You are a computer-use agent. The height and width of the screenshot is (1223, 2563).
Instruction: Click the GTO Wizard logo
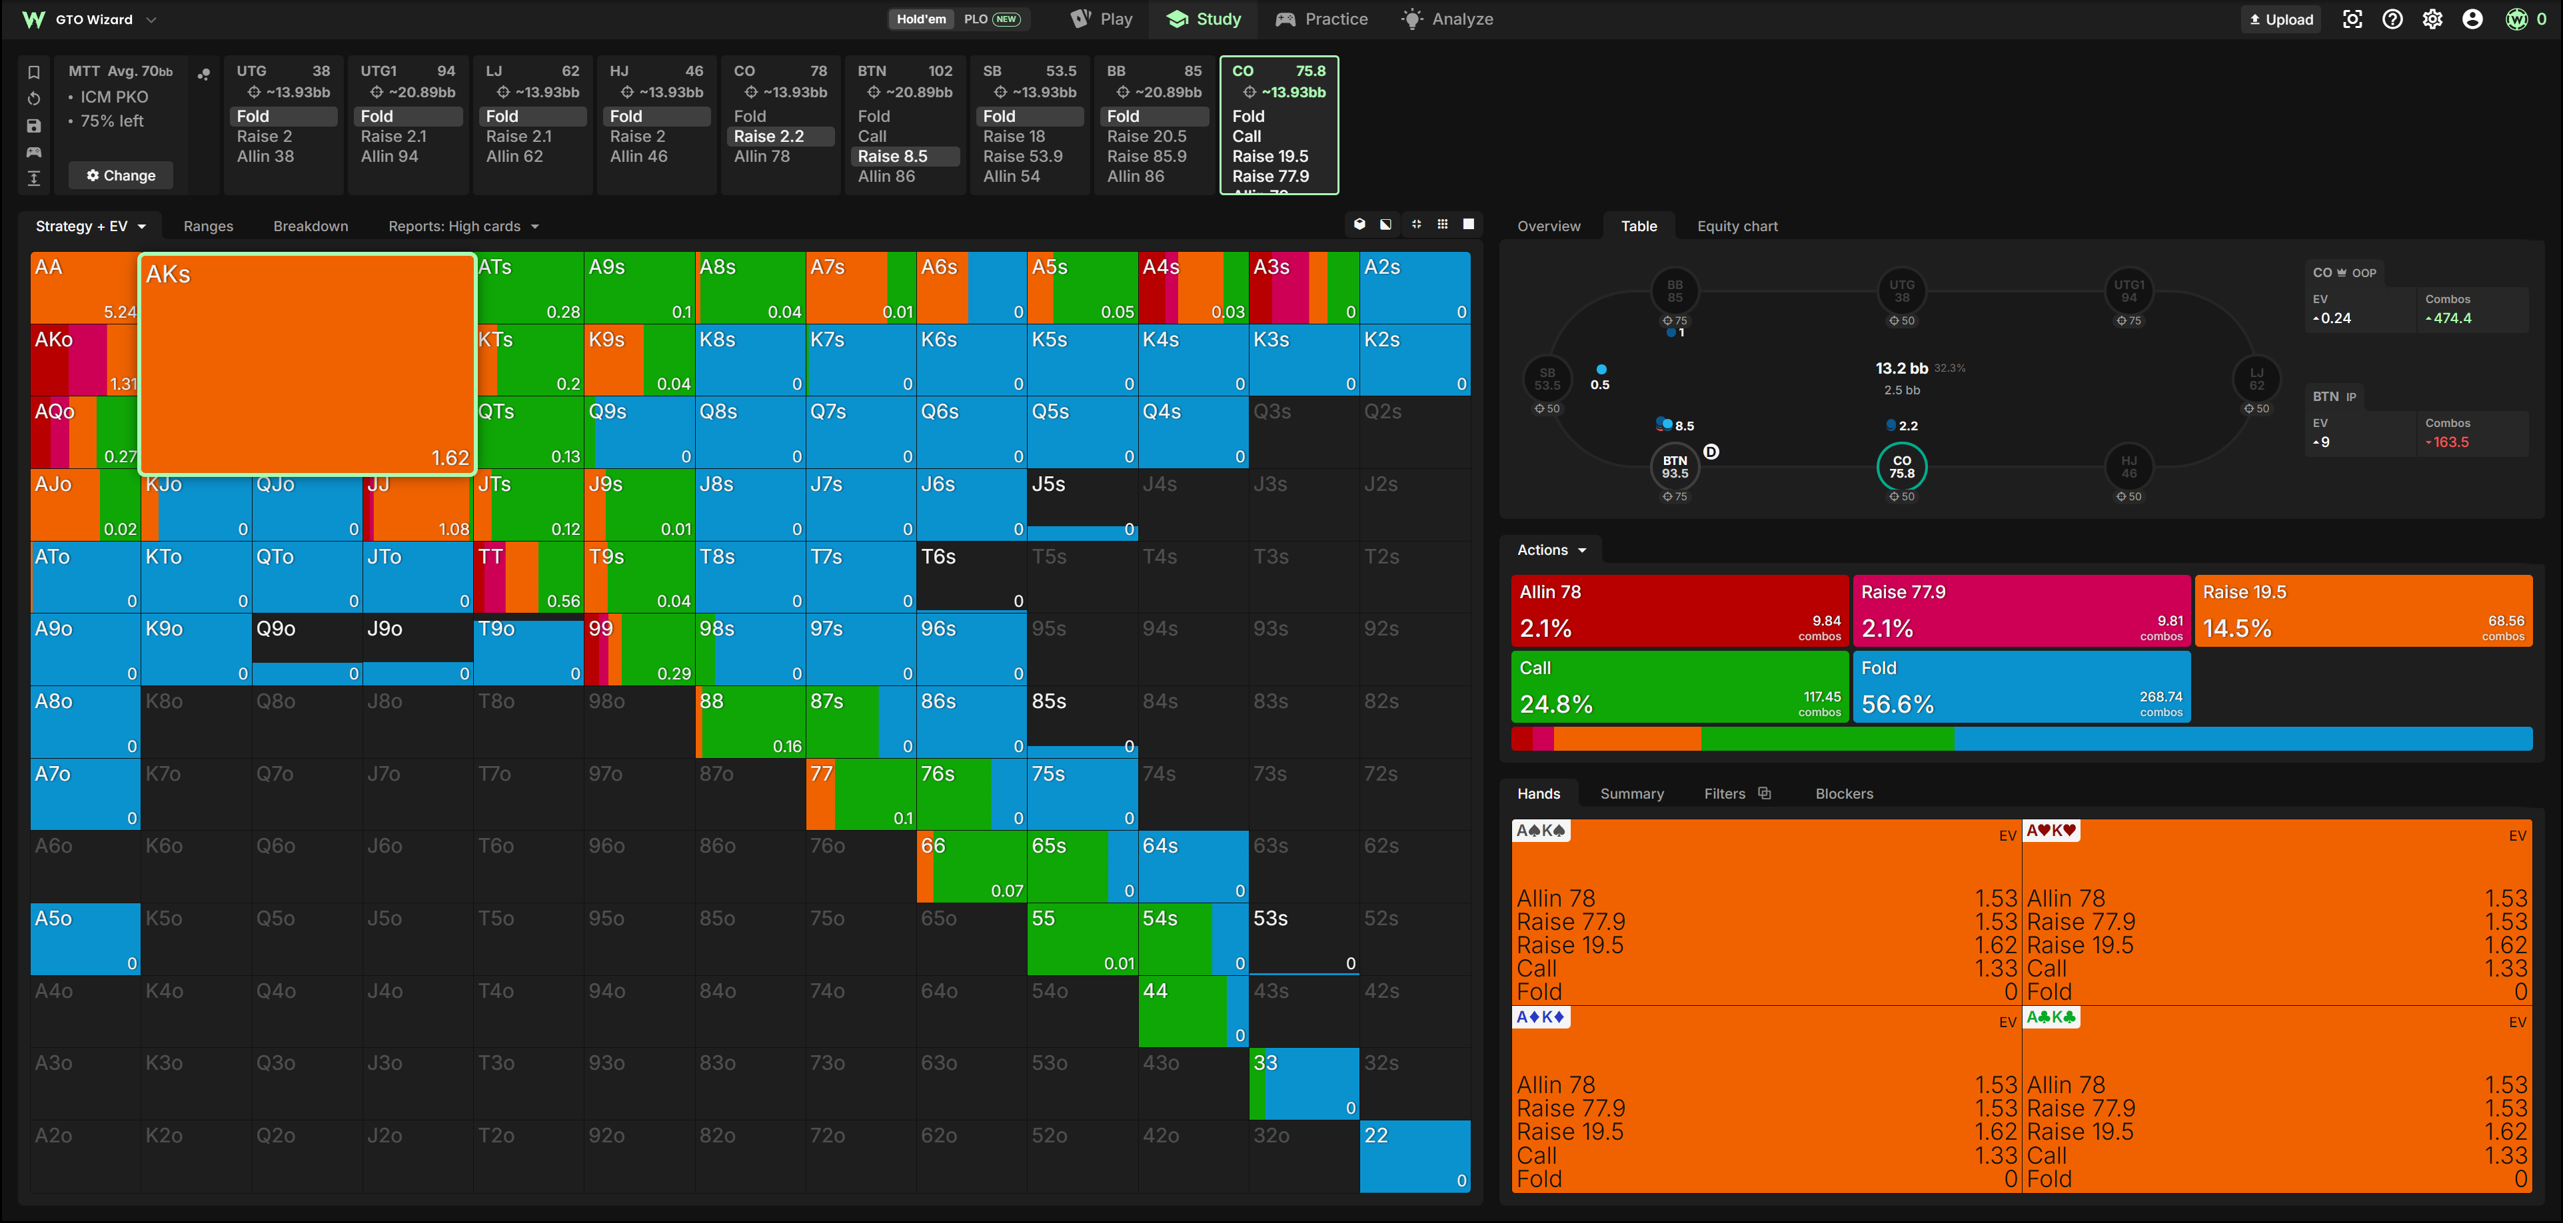(34, 19)
